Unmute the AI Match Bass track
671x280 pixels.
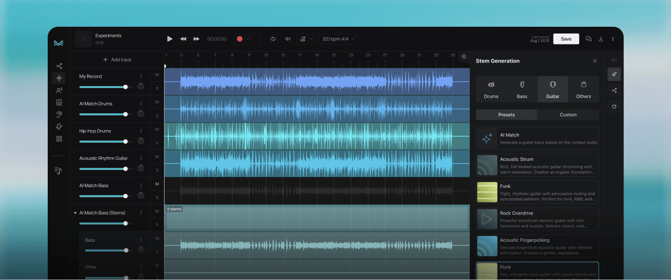[x=157, y=184]
